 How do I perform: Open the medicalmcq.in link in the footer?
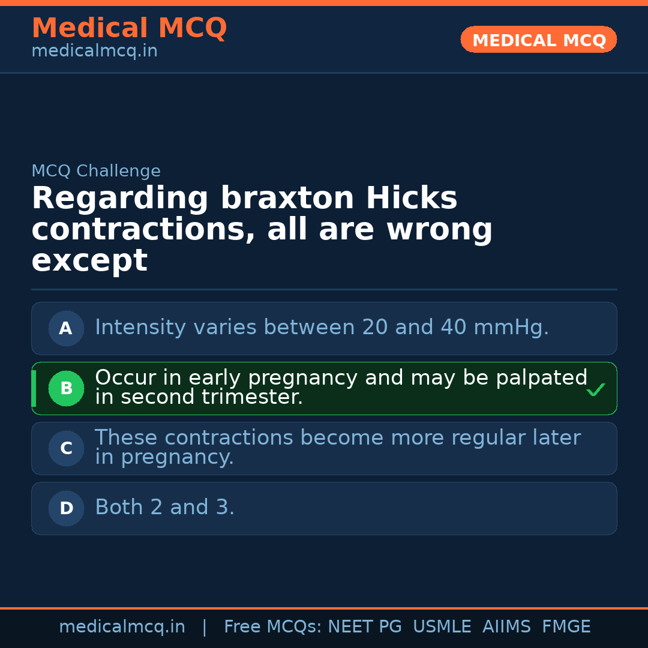click(x=122, y=627)
